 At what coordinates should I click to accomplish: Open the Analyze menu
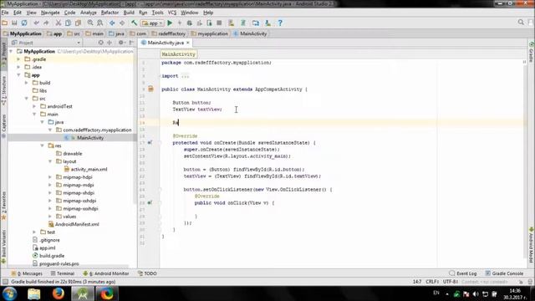tap(89, 13)
